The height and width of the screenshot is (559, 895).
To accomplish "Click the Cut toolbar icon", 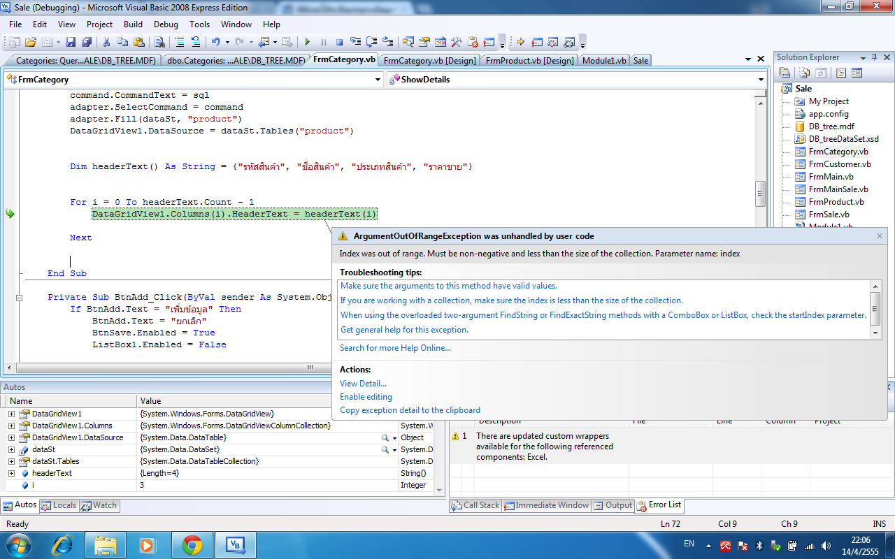I will tap(106, 42).
